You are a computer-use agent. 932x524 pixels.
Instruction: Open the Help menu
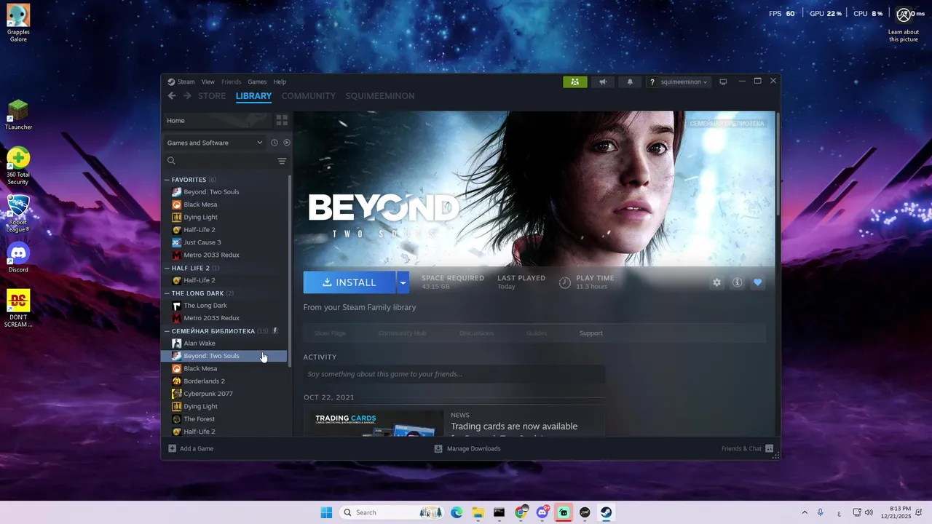click(280, 82)
